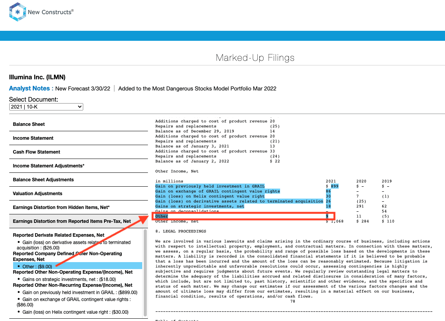Click the adjustments list vertical scrollbar
The image size is (445, 321).
145,272
